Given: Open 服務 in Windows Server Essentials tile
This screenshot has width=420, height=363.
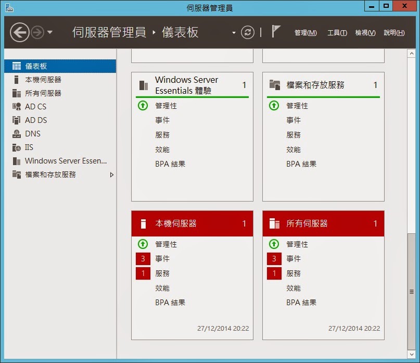Looking at the screenshot, I should pos(162,135).
